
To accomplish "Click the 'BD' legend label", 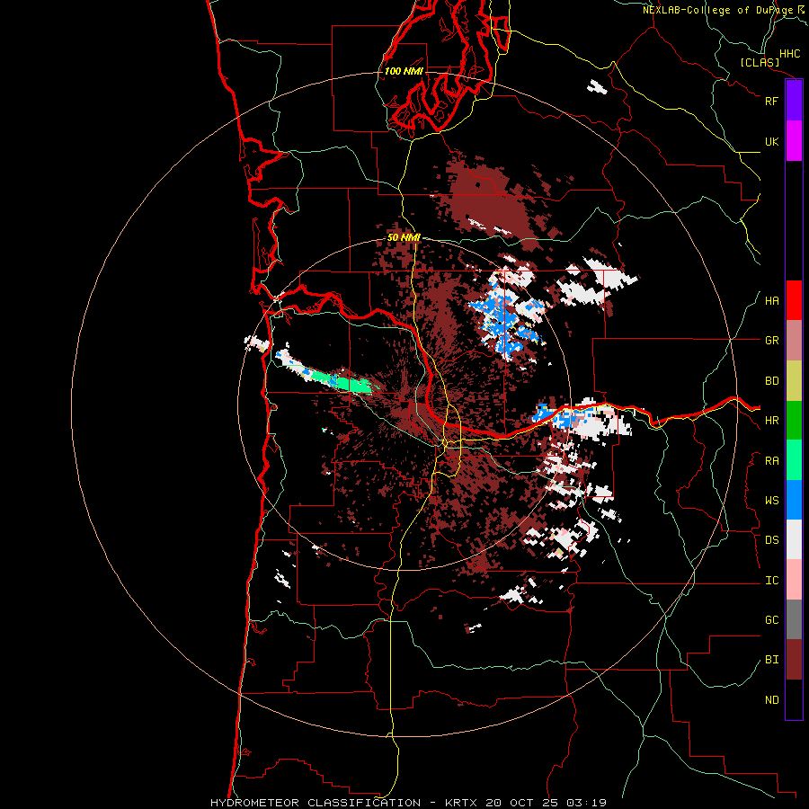I will point(771,381).
